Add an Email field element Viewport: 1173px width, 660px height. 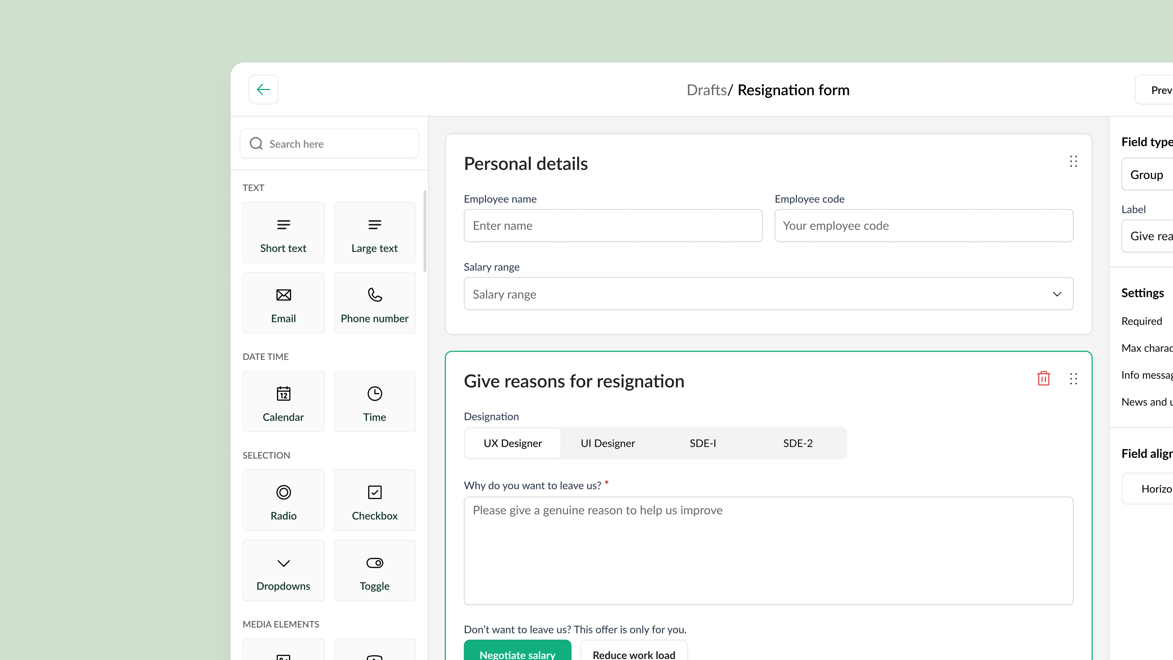tap(283, 302)
